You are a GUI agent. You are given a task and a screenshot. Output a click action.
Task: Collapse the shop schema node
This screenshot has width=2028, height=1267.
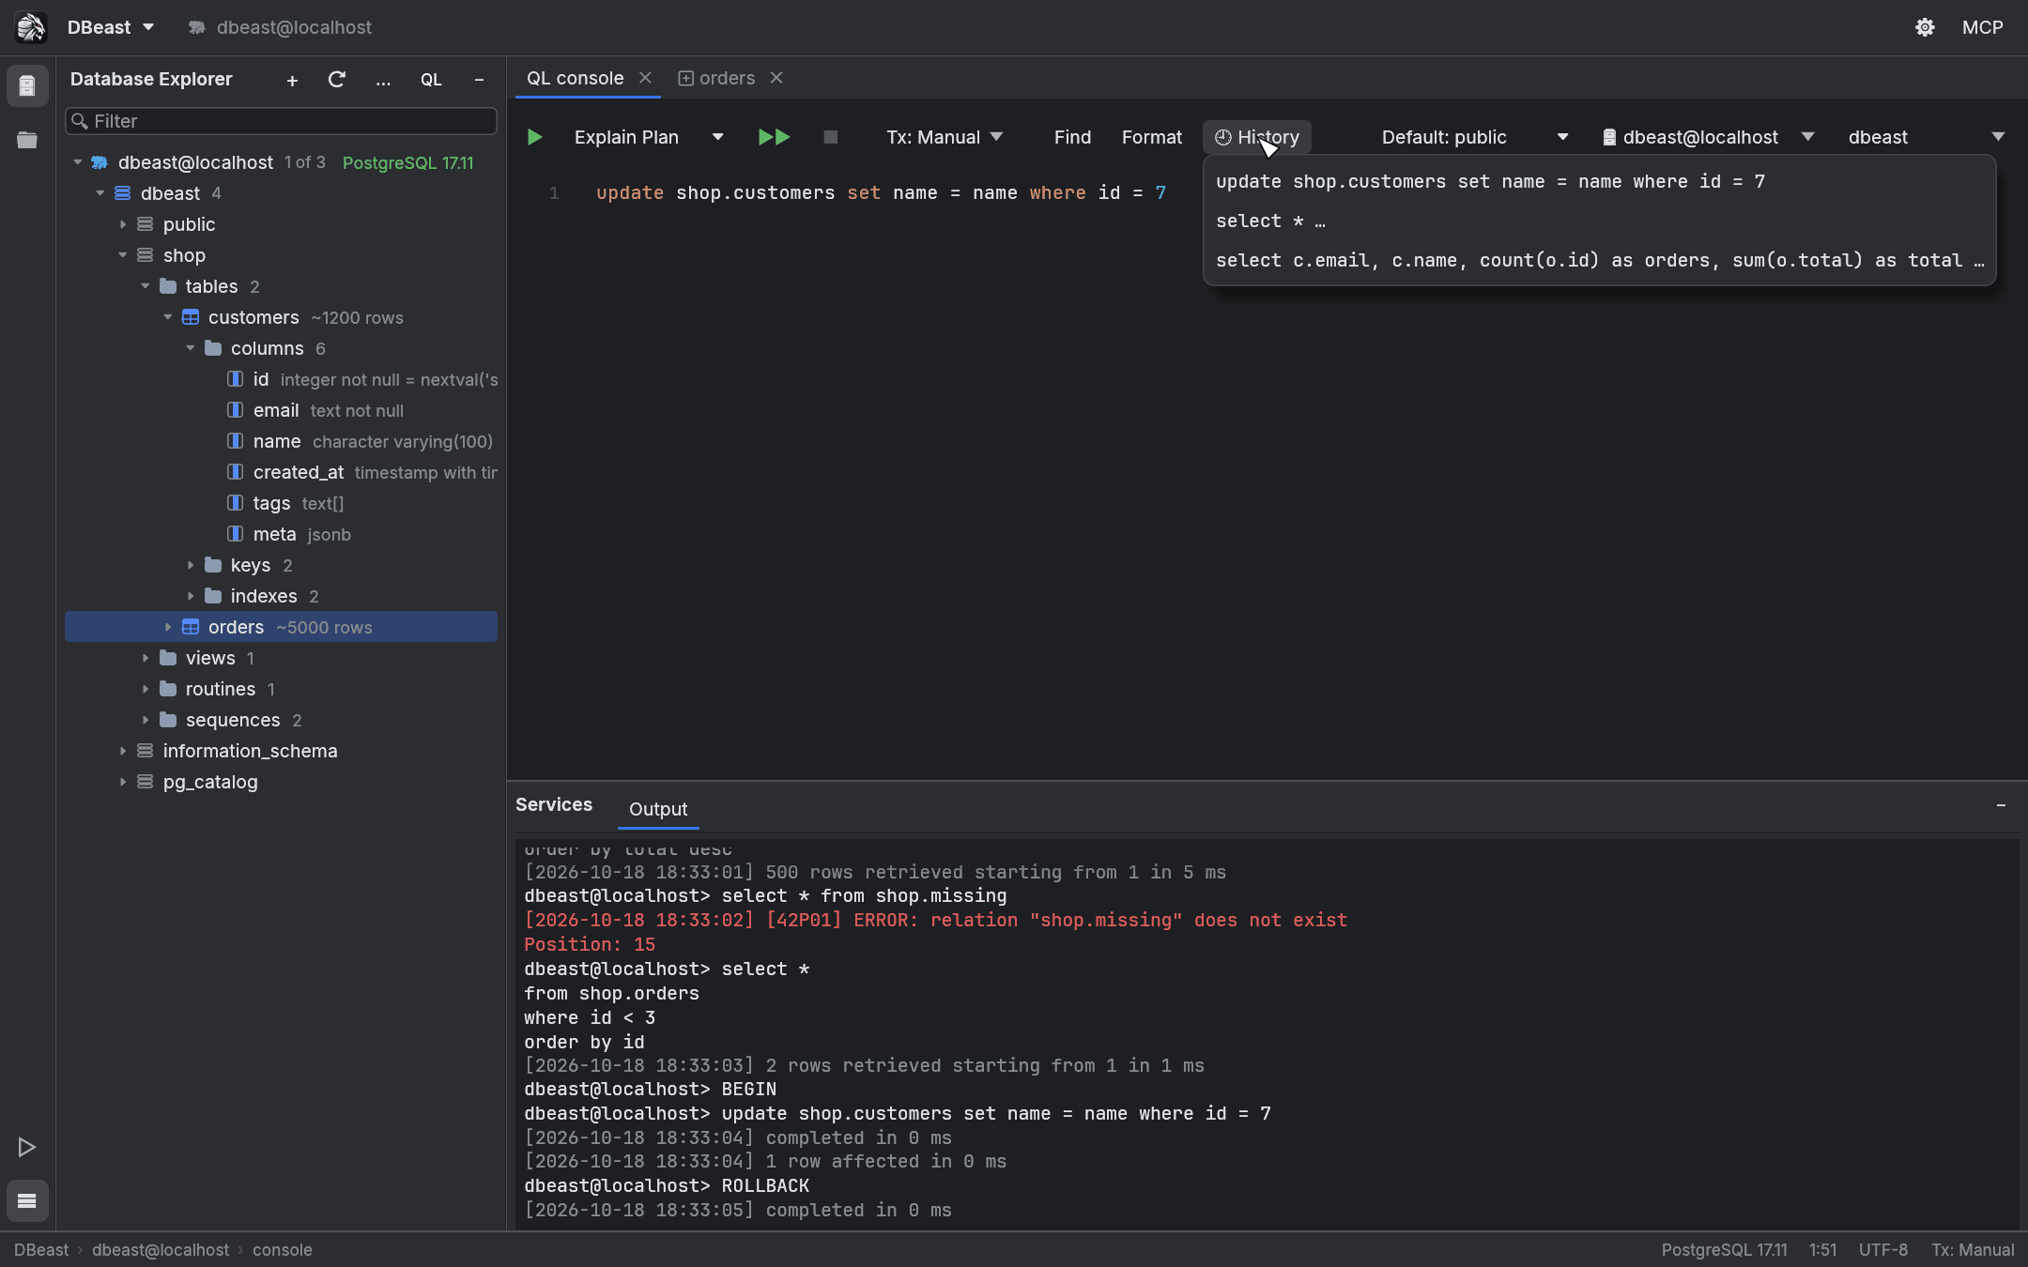123,255
